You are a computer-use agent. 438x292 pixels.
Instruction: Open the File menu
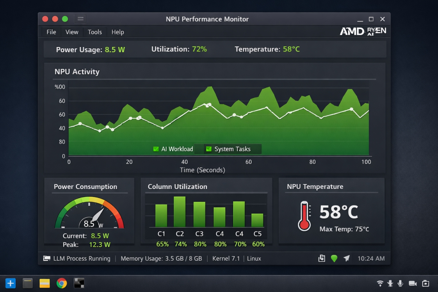tap(51, 32)
